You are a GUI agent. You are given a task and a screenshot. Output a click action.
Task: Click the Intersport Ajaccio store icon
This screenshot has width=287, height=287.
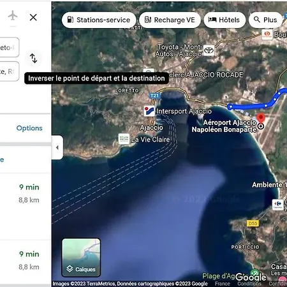[x=149, y=111]
